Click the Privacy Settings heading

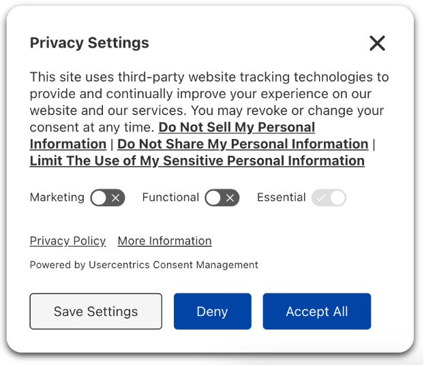(x=89, y=43)
